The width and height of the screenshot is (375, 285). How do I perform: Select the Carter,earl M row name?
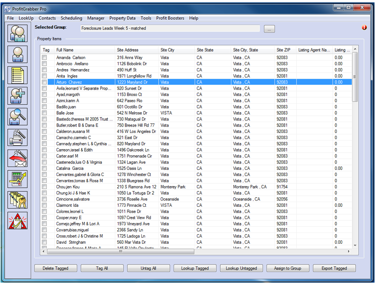[67, 156]
